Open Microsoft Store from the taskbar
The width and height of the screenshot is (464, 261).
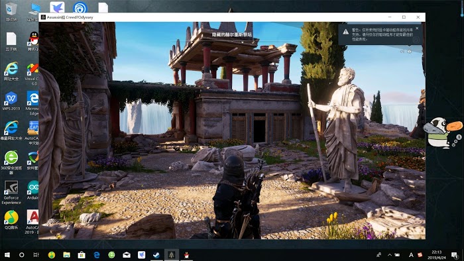[82, 255]
